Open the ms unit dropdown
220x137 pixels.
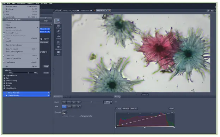click(46, 39)
